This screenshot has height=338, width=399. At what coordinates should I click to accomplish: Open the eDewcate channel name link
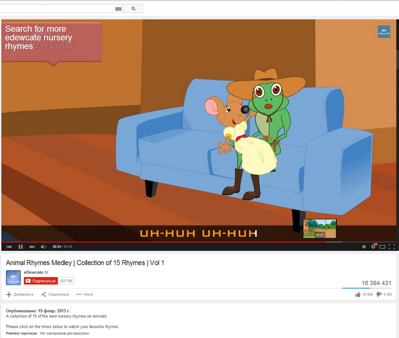[x=34, y=272]
